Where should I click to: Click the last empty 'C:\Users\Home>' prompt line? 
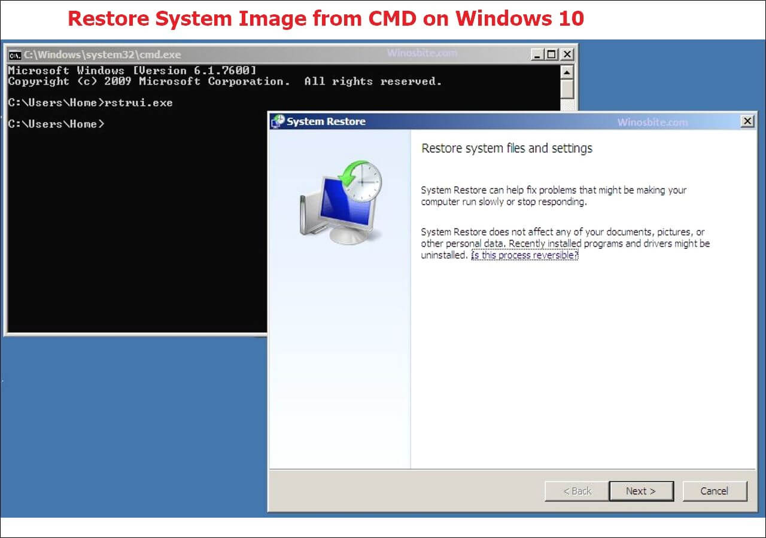56,124
